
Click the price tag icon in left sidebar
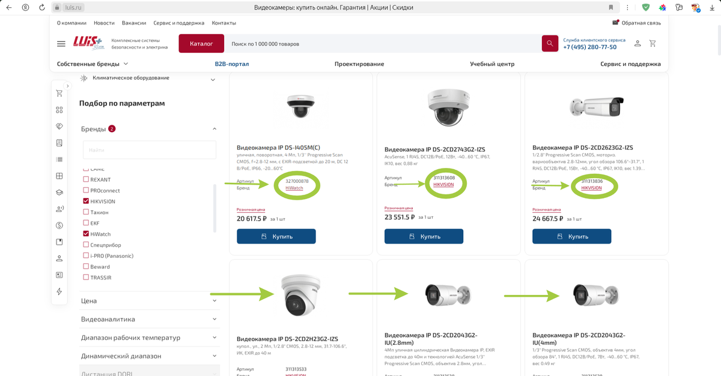pyautogui.click(x=59, y=127)
